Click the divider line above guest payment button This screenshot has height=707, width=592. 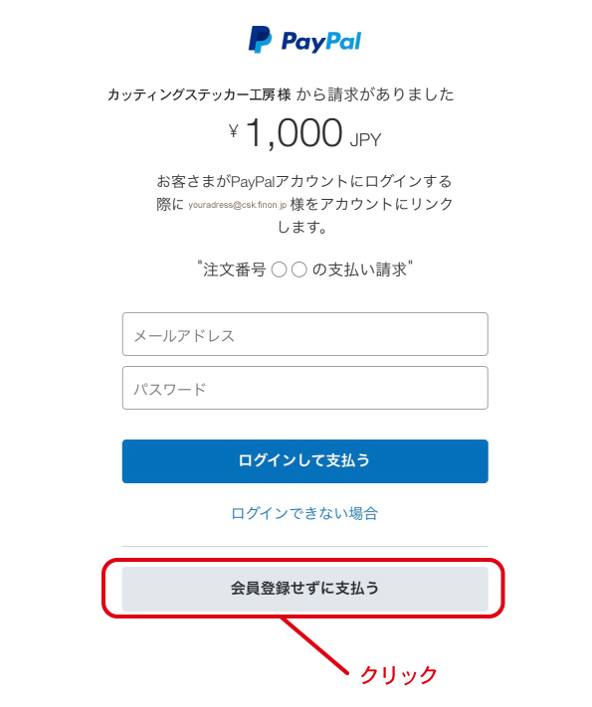pos(305,547)
